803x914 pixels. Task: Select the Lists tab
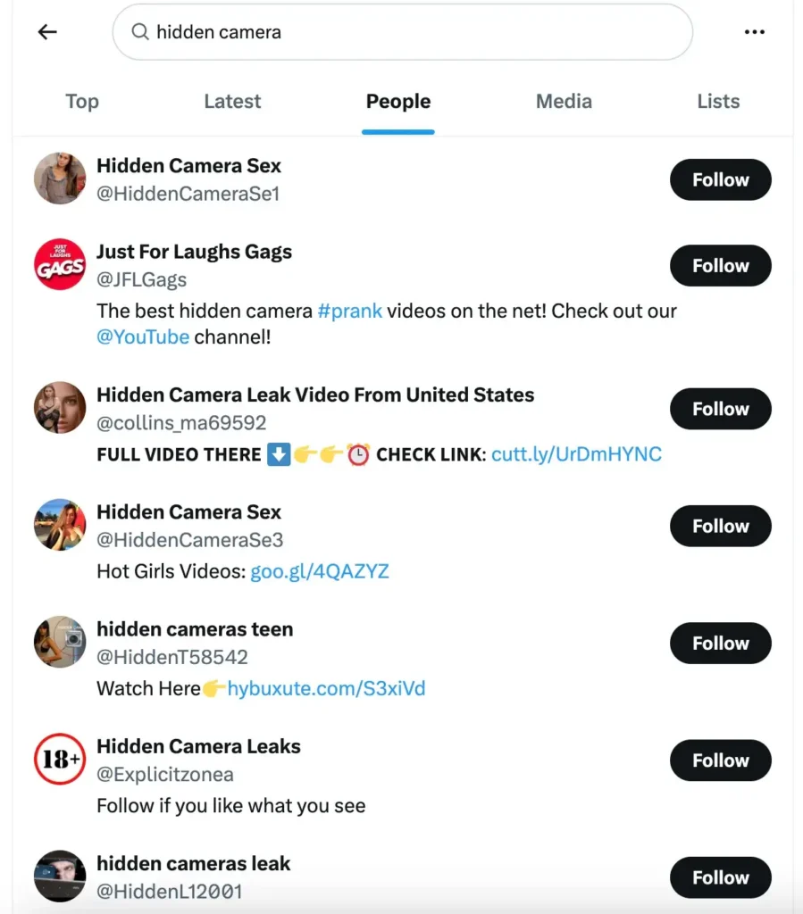[x=718, y=102]
